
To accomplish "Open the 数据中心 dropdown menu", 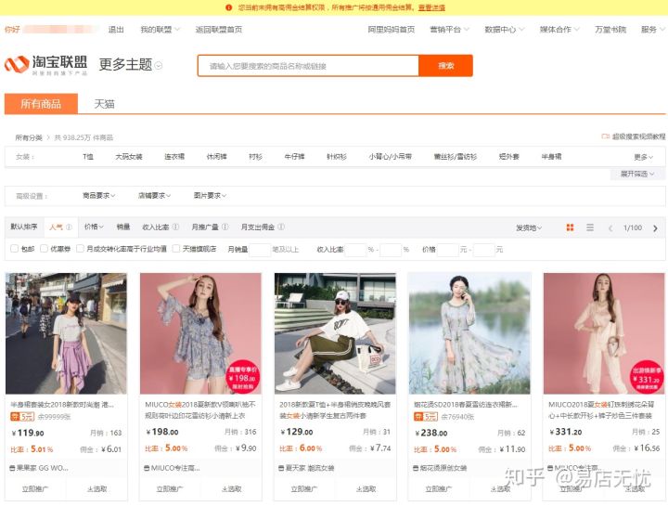I will click(505, 30).
